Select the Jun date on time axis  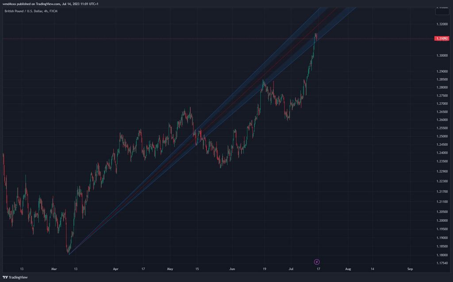tap(232, 269)
